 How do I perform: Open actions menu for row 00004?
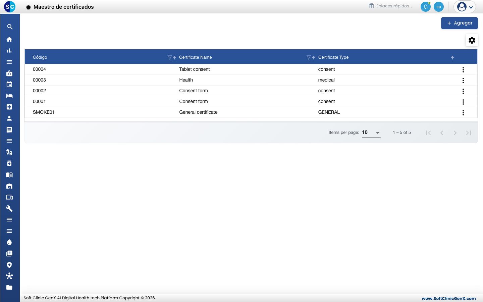coord(463,70)
